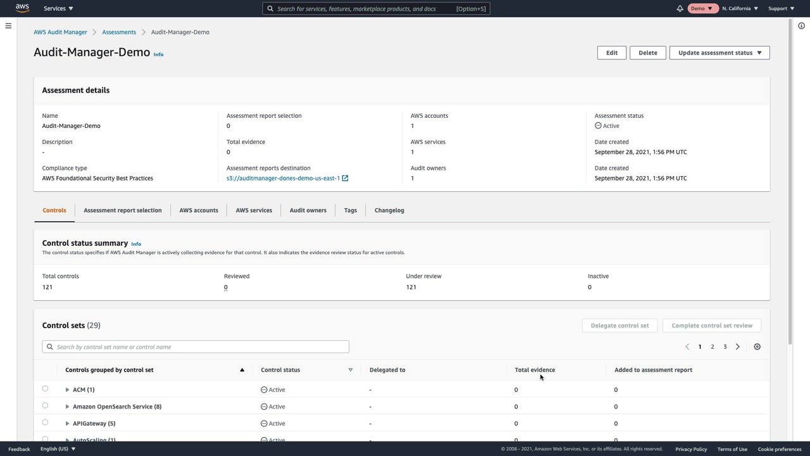Click Info link beside Control status summary
This screenshot has height=456, width=810.
136,244
